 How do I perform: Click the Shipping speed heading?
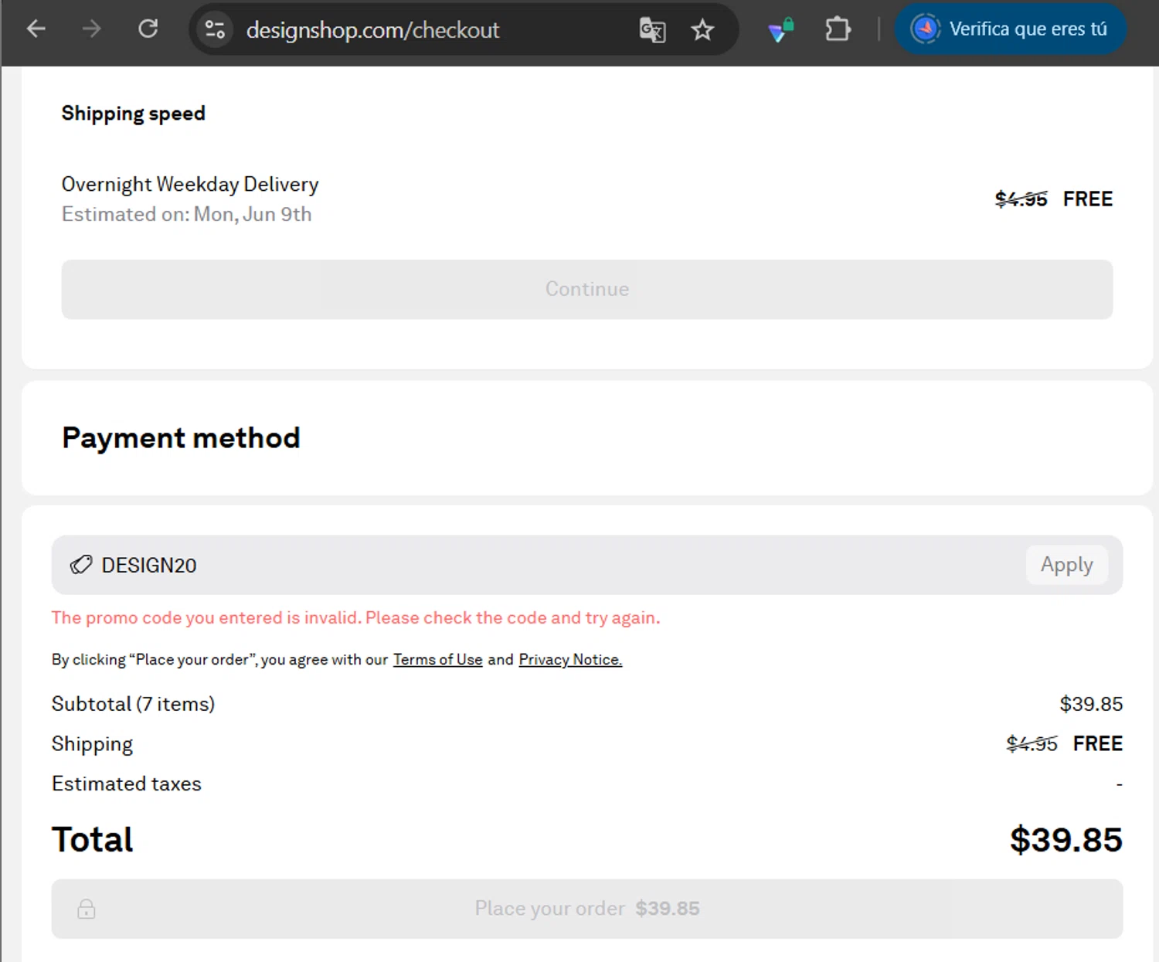134,114
